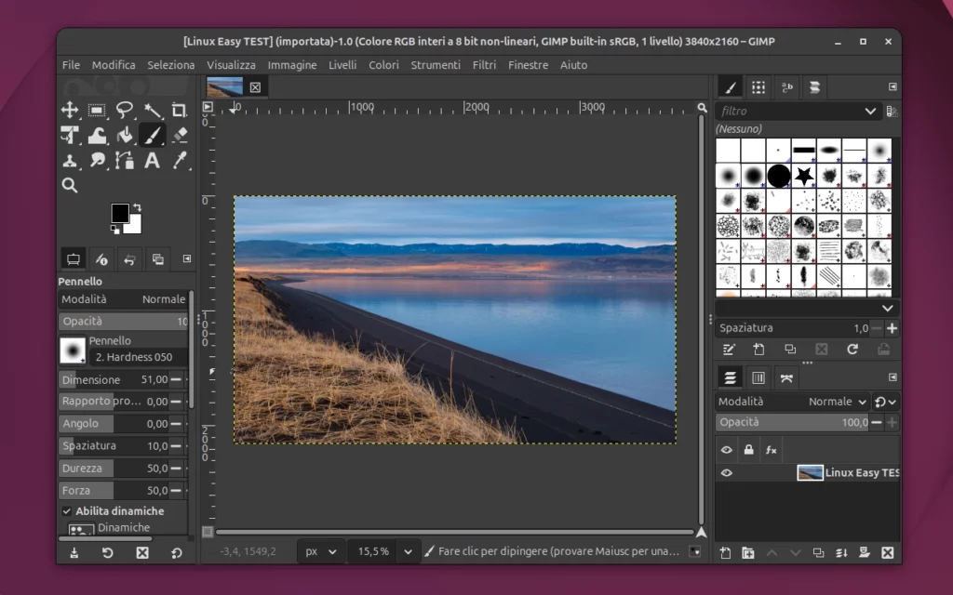Screen dimensions: 953x595
Task: Select the Rectangle Select tool
Action: click(97, 110)
